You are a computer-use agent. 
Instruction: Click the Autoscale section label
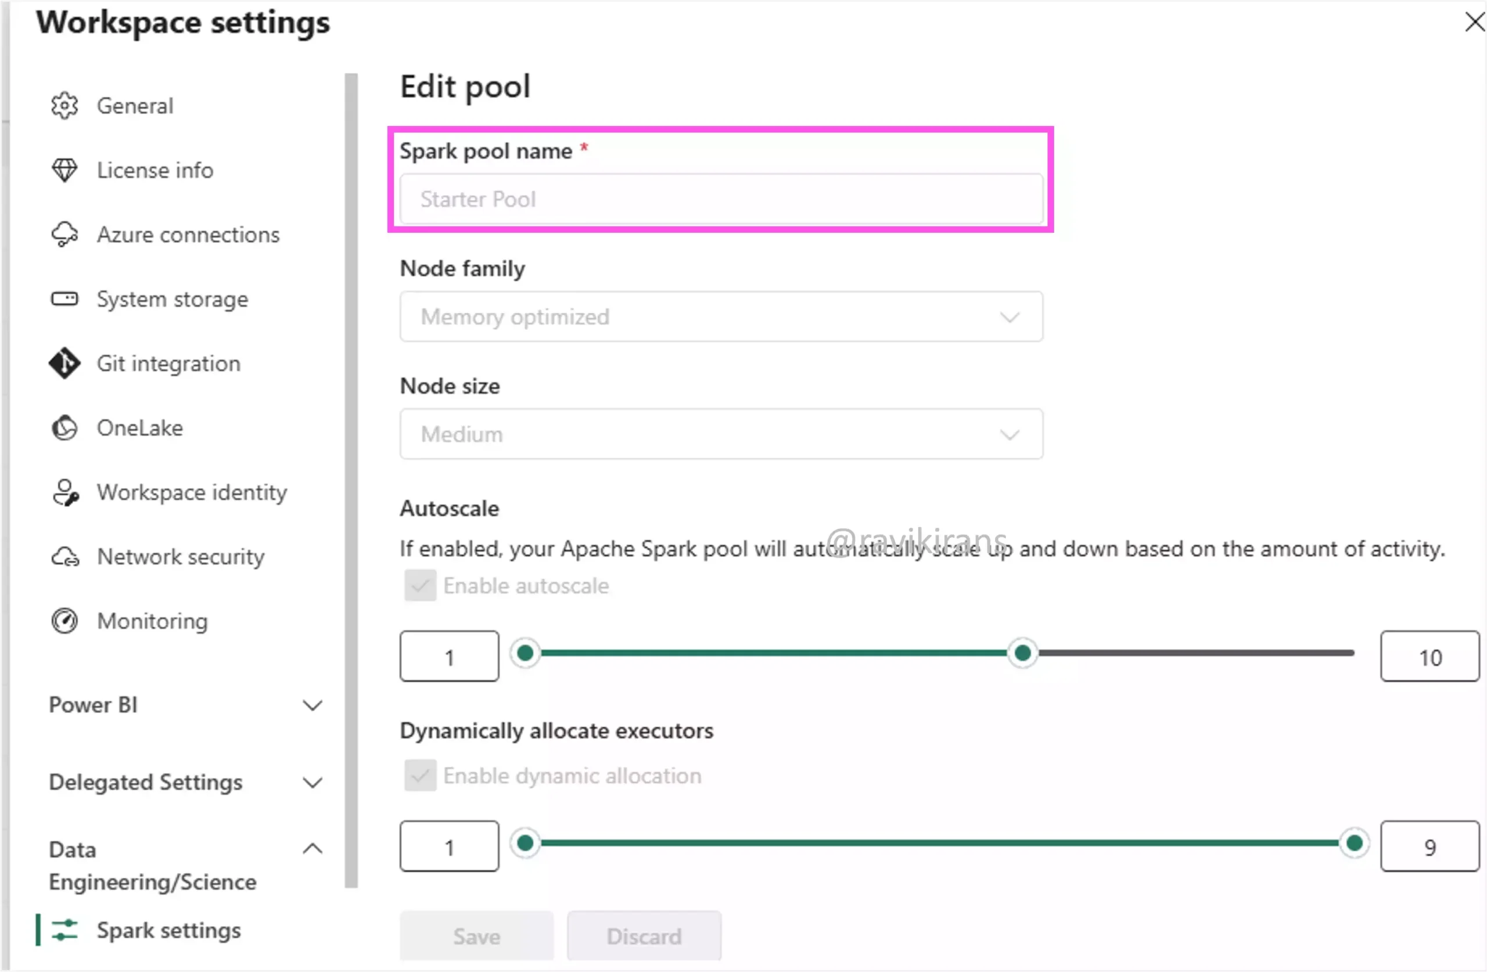pos(449,508)
